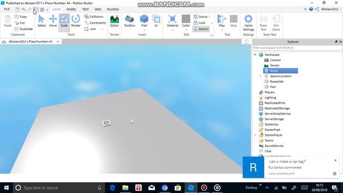
Task: Switch to the VIEW tab
Action: pyautogui.click(x=98, y=10)
